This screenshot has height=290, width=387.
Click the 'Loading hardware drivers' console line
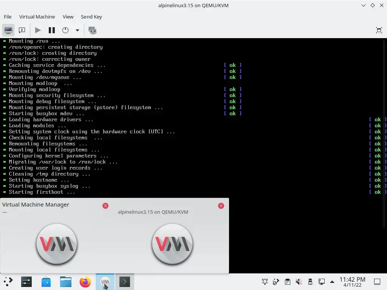48,120
